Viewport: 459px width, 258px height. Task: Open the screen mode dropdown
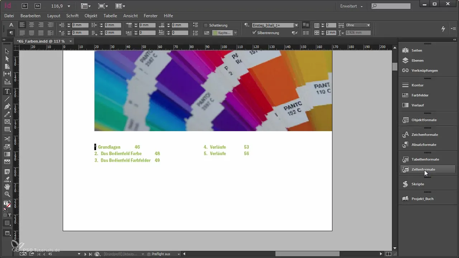[x=103, y=6]
